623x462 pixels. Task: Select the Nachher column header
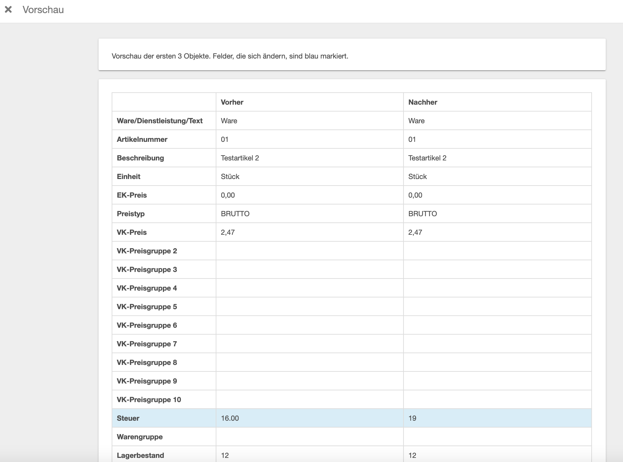point(422,102)
